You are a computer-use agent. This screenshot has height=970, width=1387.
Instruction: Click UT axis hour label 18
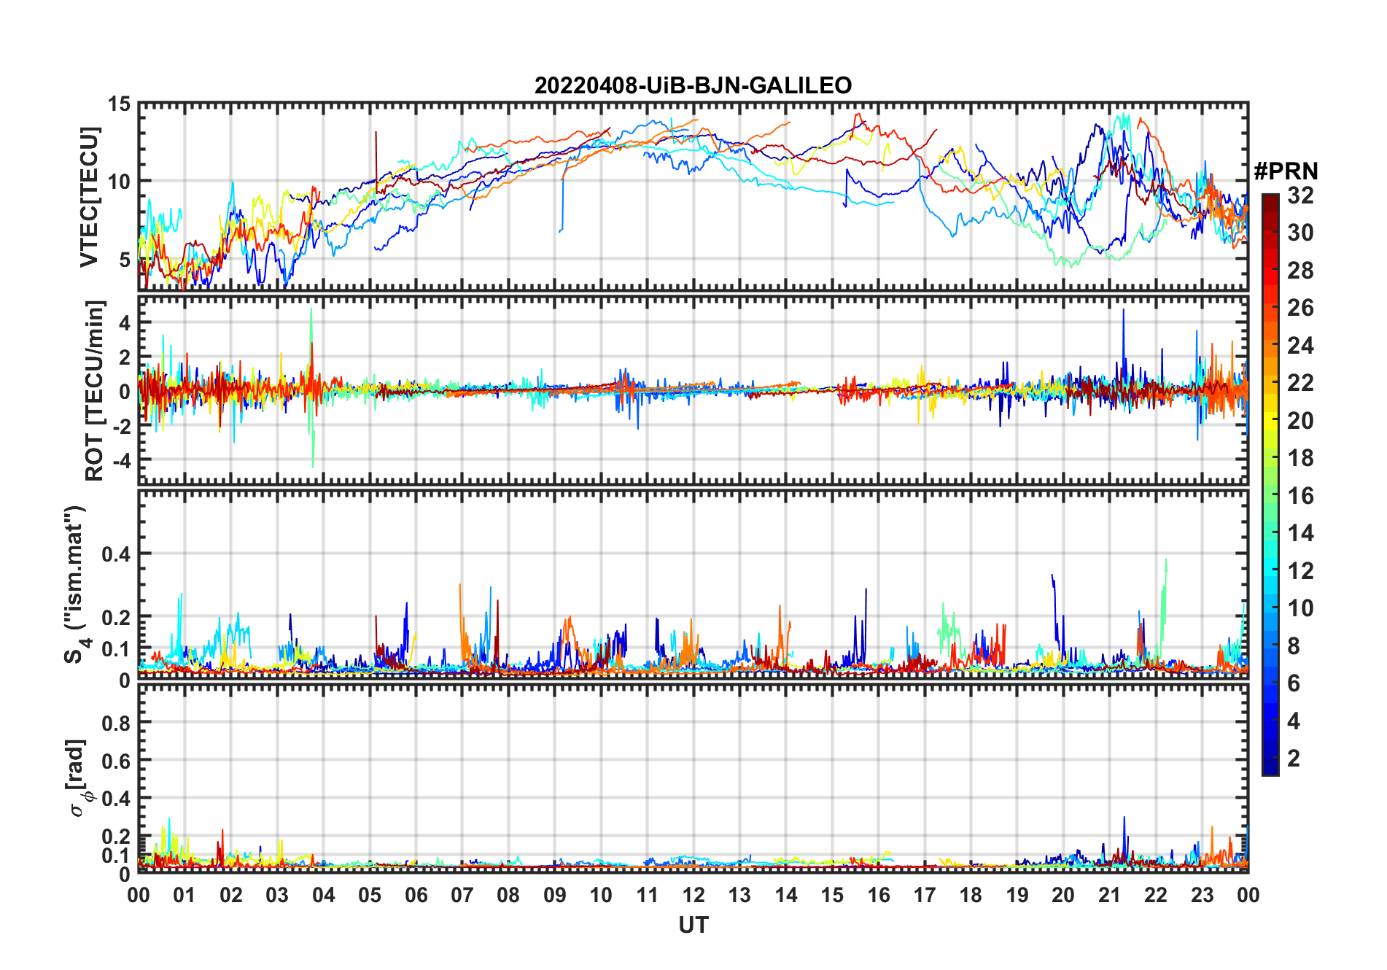click(x=971, y=895)
